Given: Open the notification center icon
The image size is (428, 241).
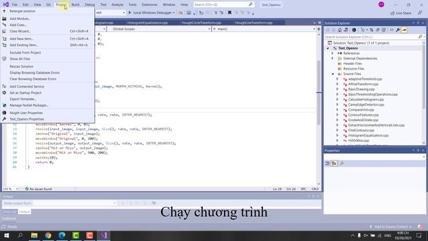Looking at the screenshot, I should [419, 235].
